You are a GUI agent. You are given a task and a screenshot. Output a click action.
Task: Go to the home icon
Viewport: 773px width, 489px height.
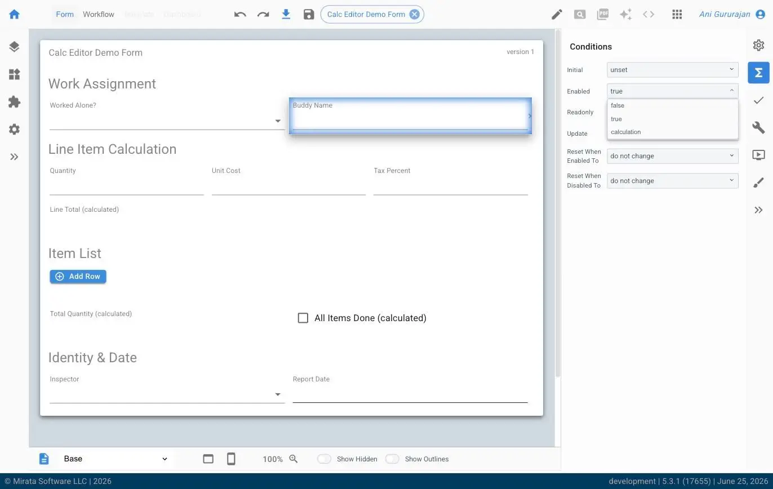tap(15, 14)
